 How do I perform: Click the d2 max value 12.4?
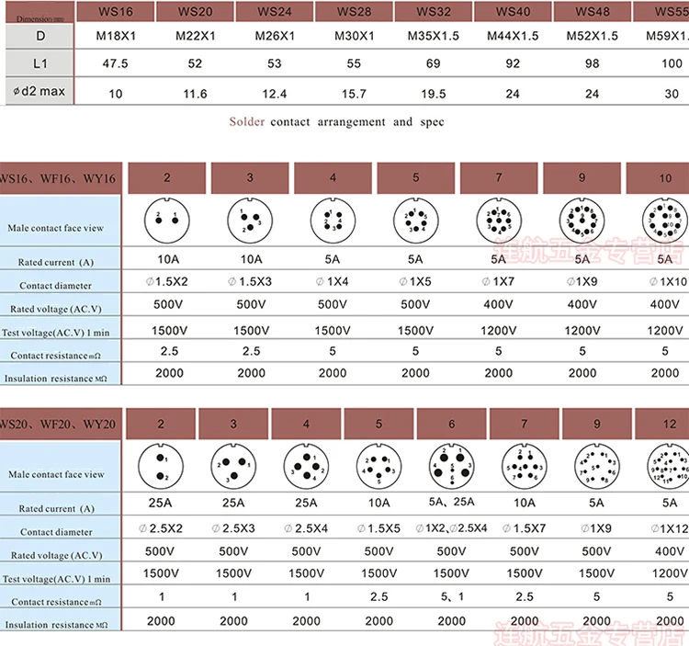click(x=275, y=94)
